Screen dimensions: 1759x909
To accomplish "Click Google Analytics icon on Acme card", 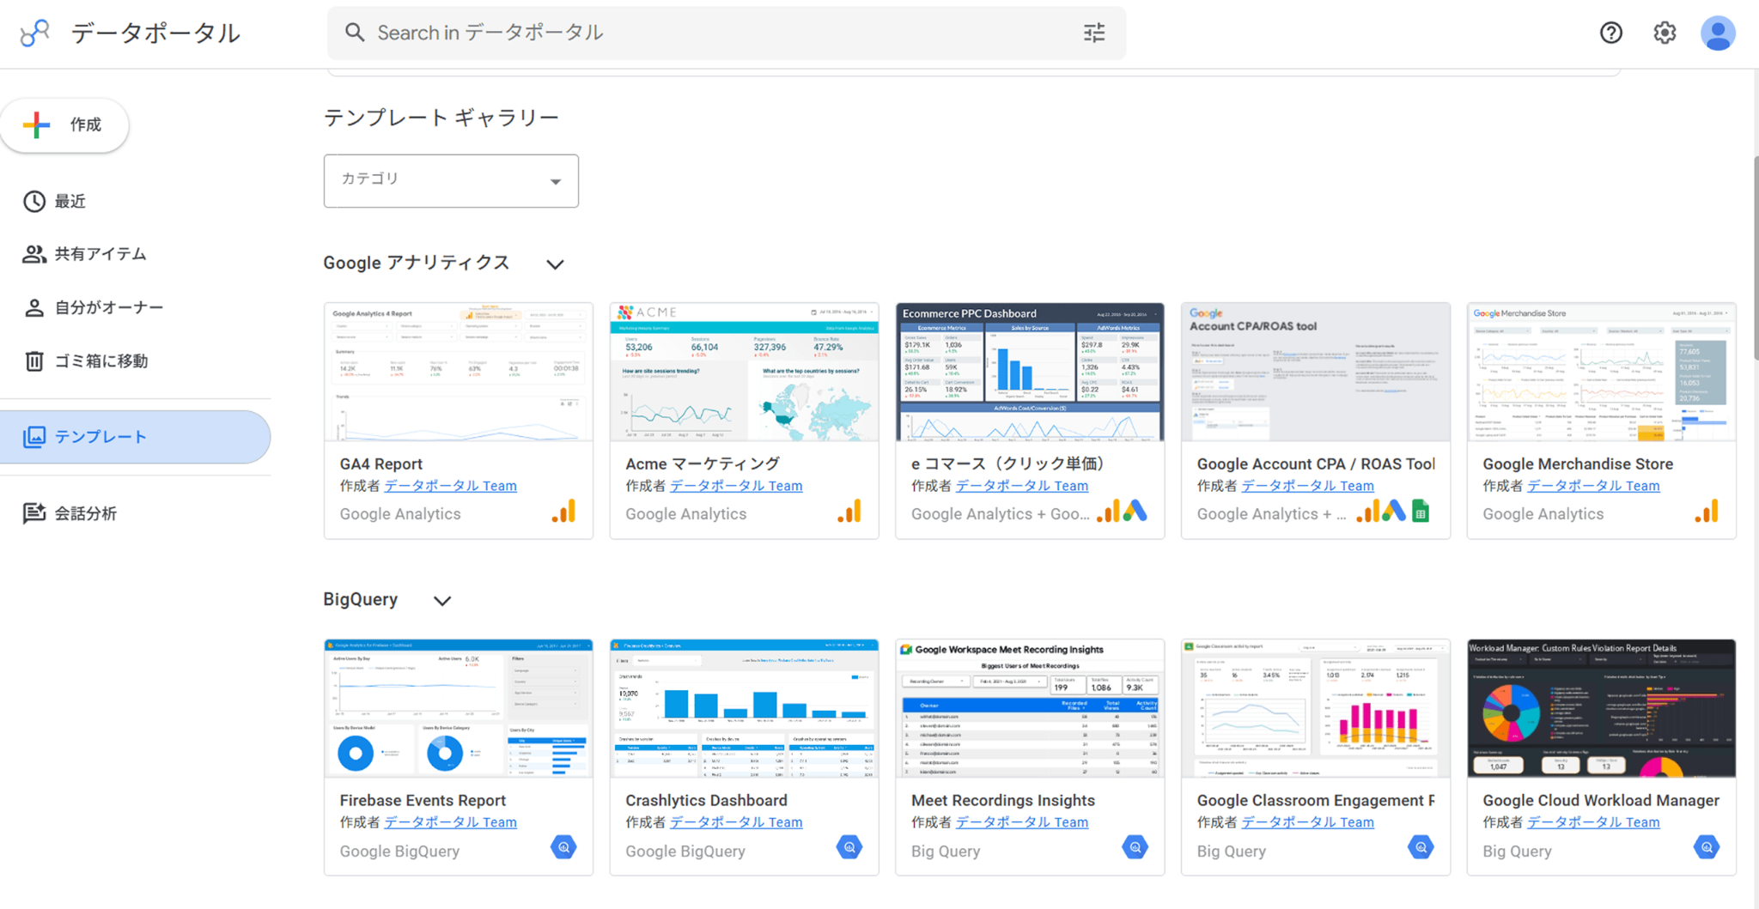I will coord(849,512).
